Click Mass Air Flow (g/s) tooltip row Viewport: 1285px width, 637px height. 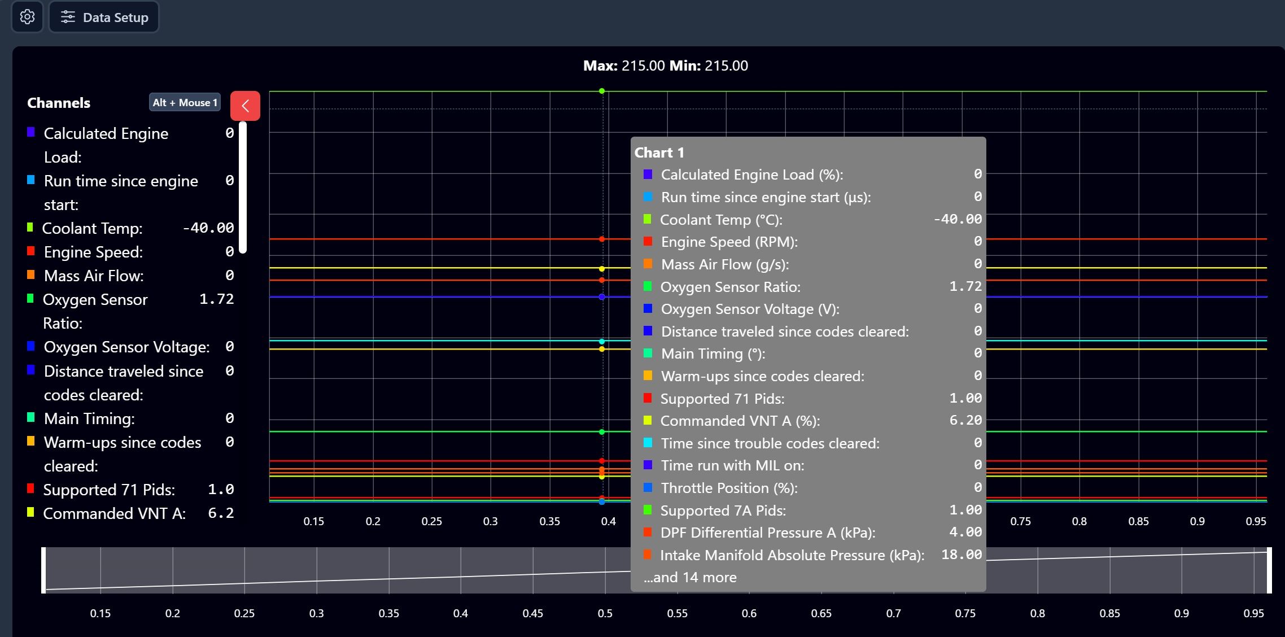click(812, 264)
